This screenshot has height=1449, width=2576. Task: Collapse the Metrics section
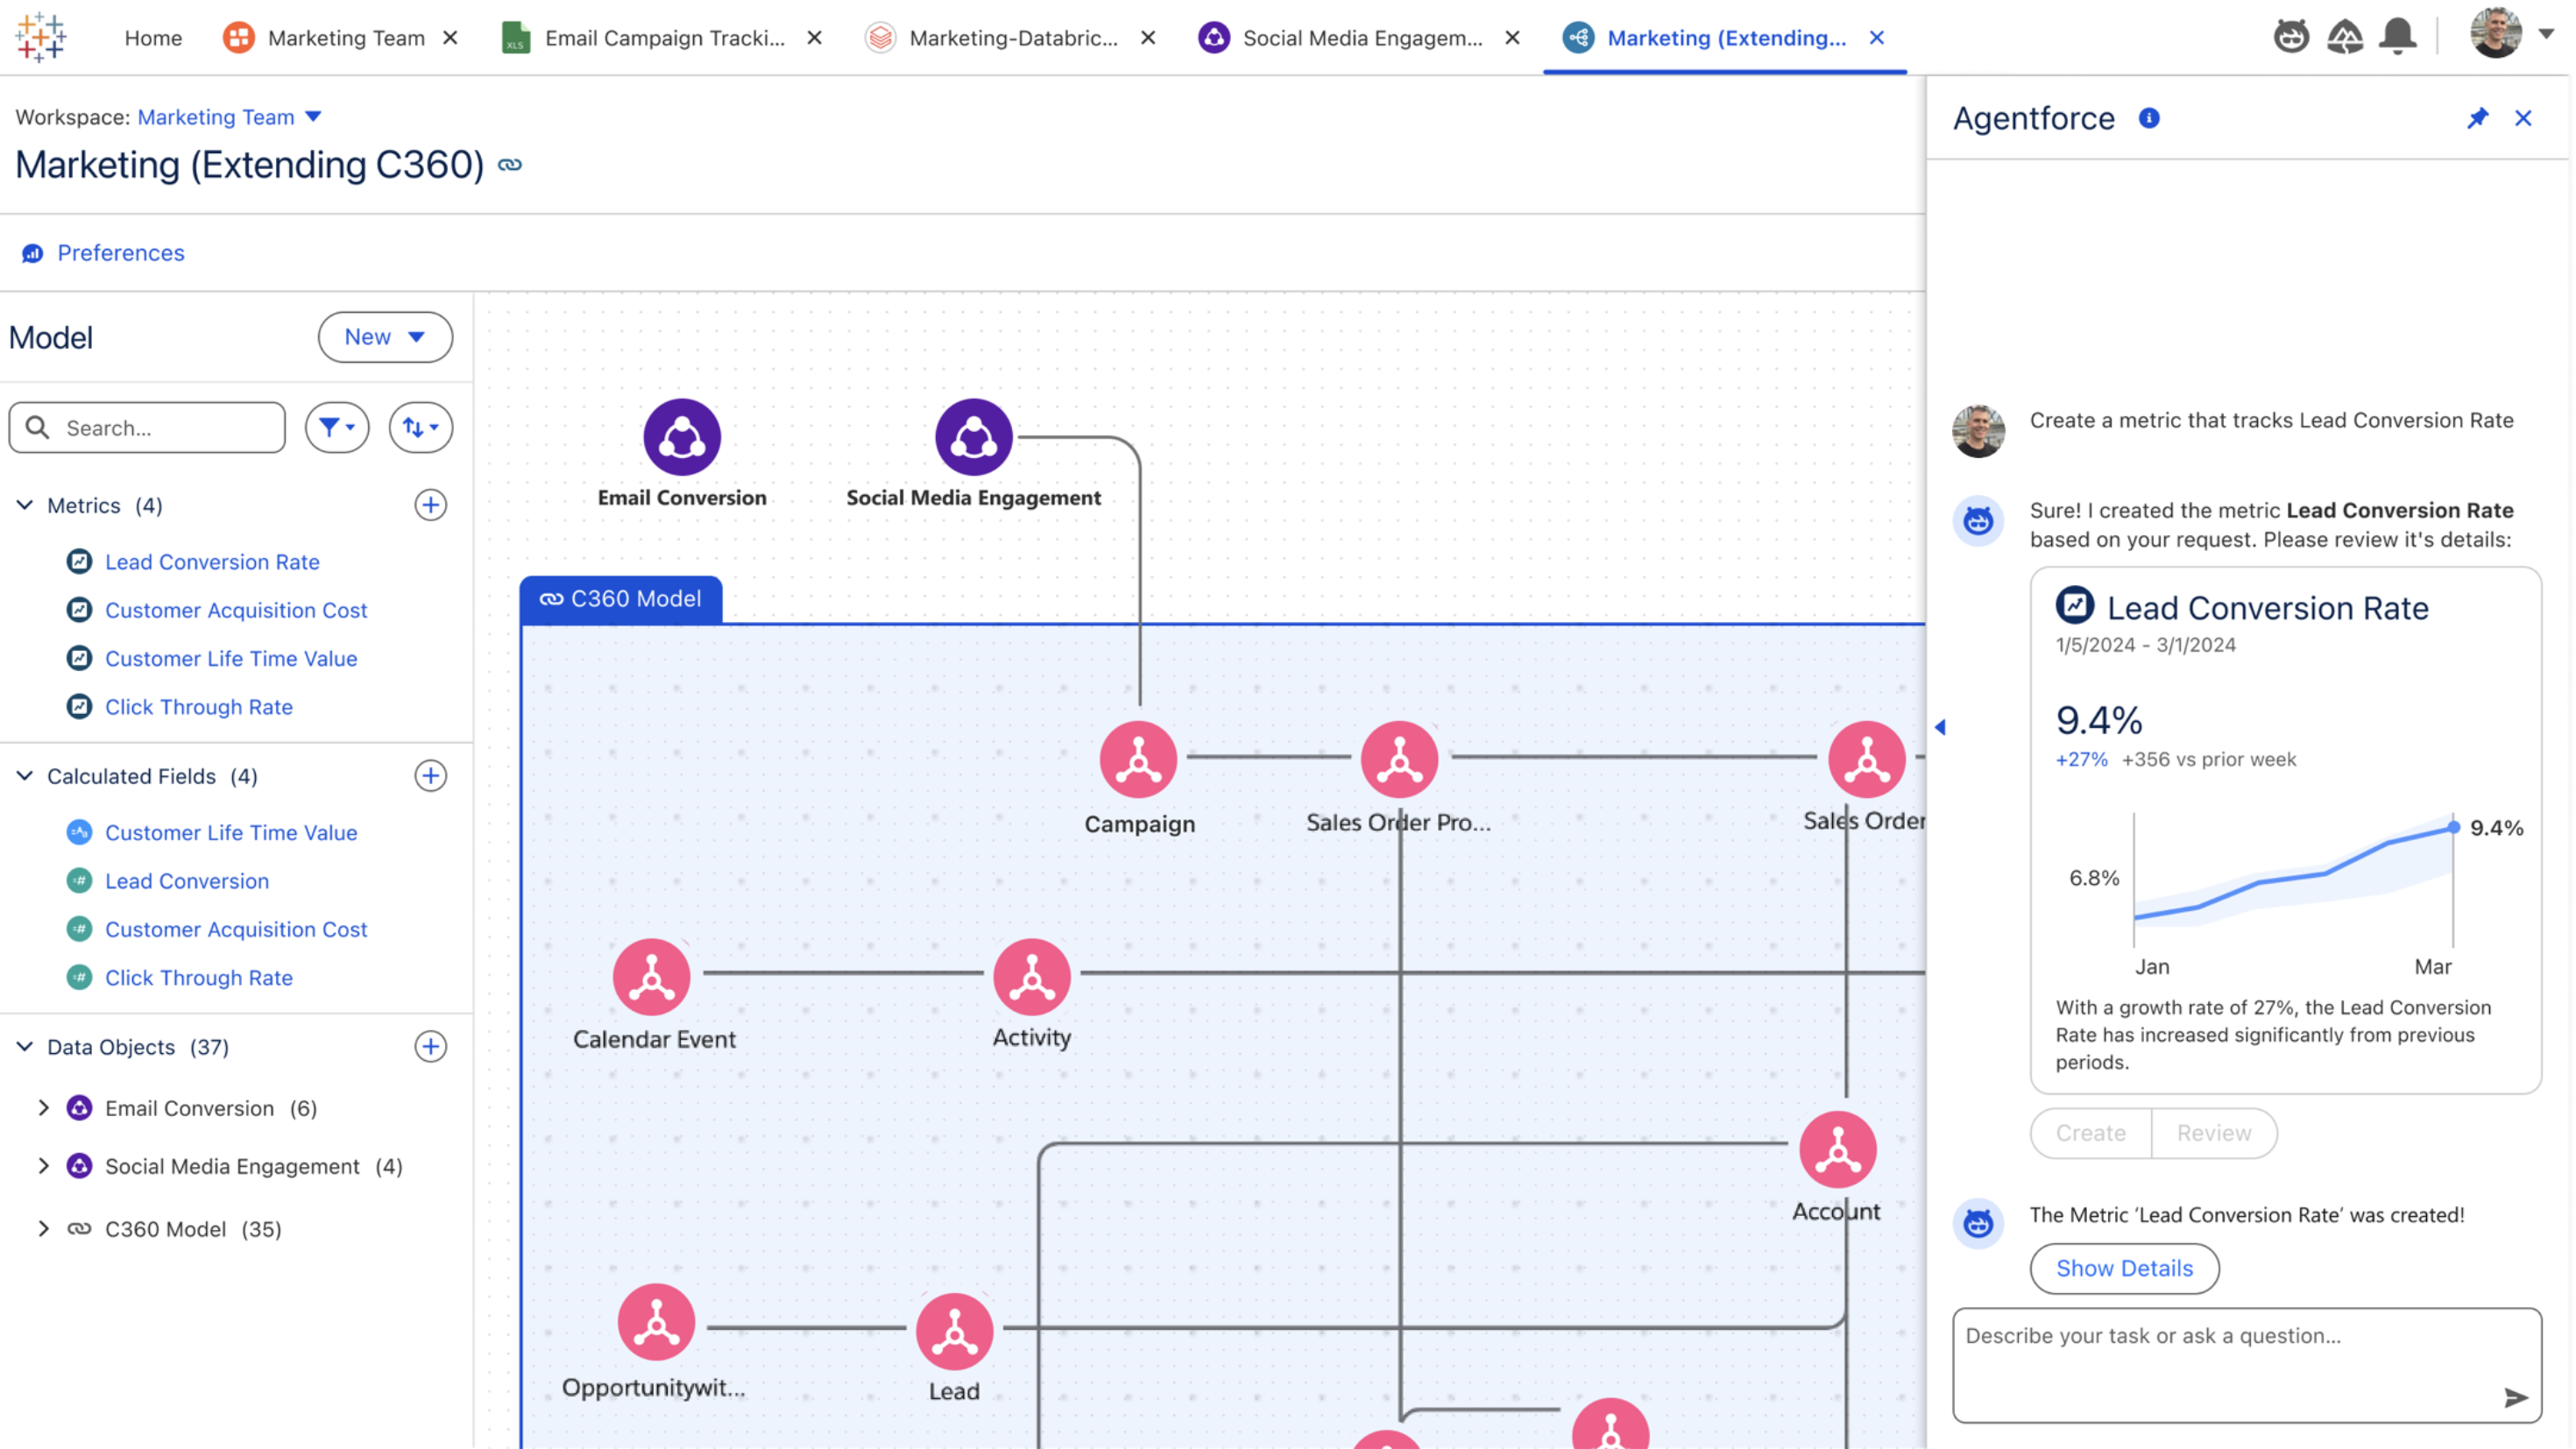[x=25, y=505]
